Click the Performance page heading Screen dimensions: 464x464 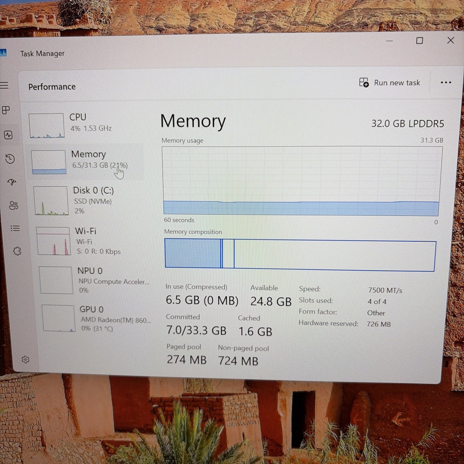(x=52, y=87)
